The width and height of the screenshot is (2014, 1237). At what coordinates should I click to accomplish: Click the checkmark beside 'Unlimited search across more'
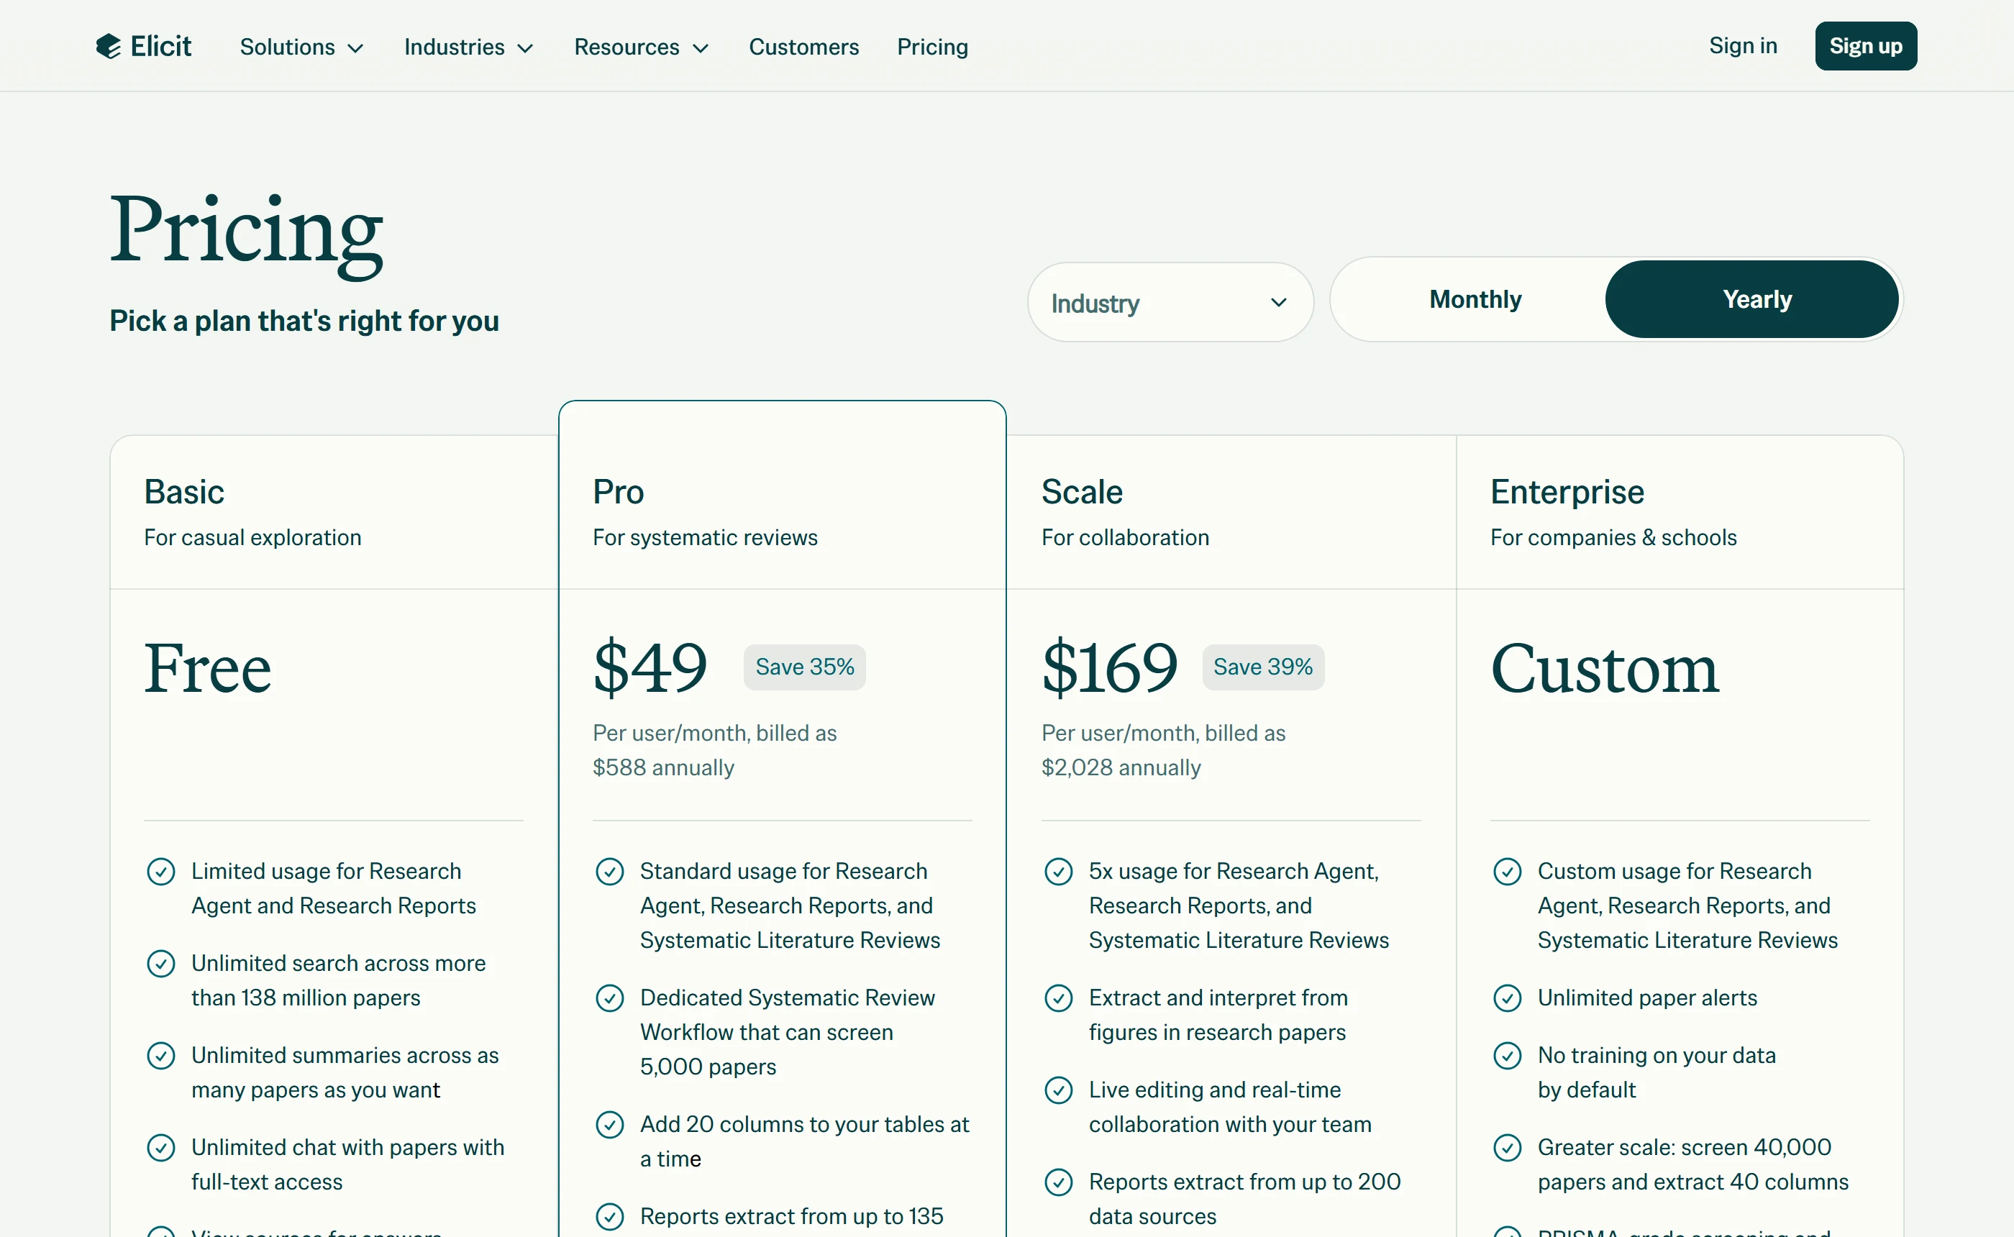pos(160,963)
